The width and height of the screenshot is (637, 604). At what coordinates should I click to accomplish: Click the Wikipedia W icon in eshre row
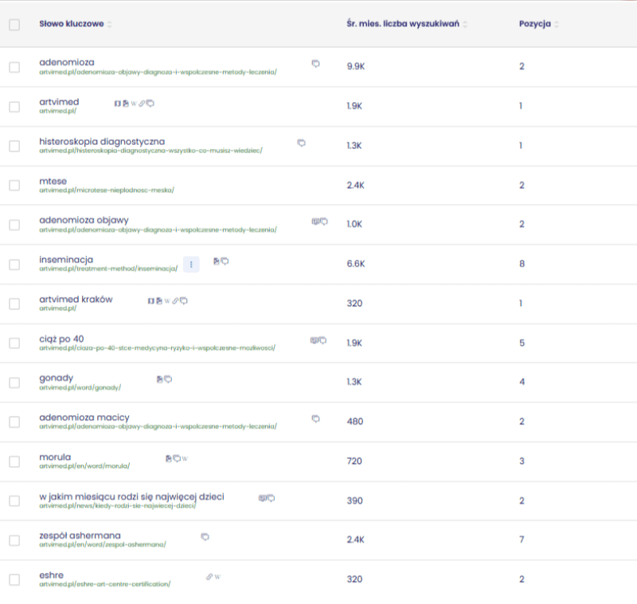coord(217,576)
